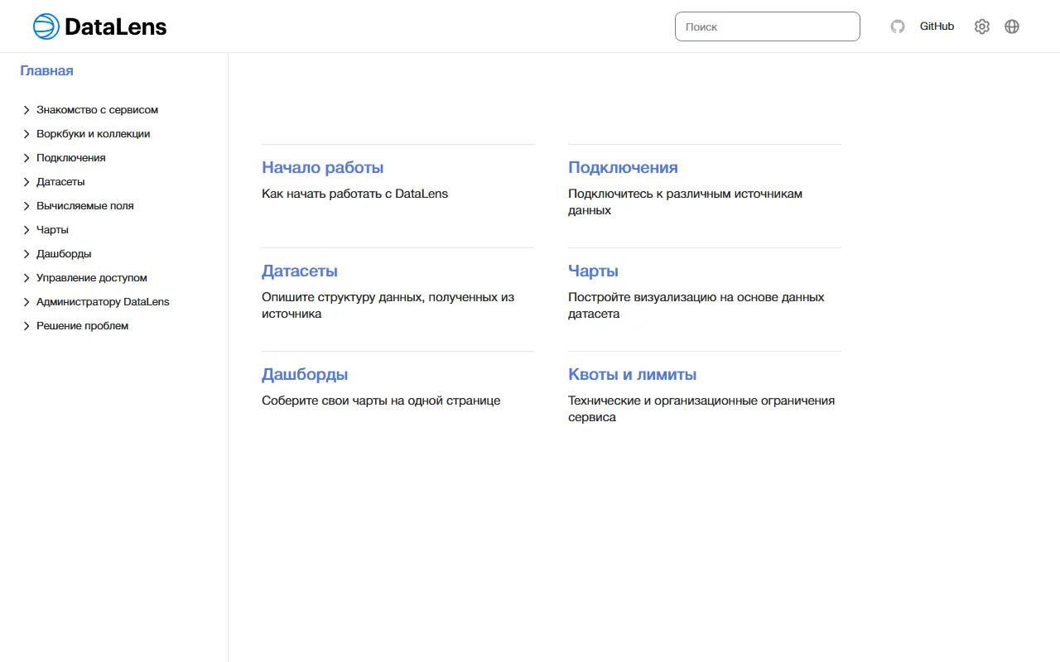
Task: Open the Начало работы heading link
Action: pyautogui.click(x=322, y=167)
